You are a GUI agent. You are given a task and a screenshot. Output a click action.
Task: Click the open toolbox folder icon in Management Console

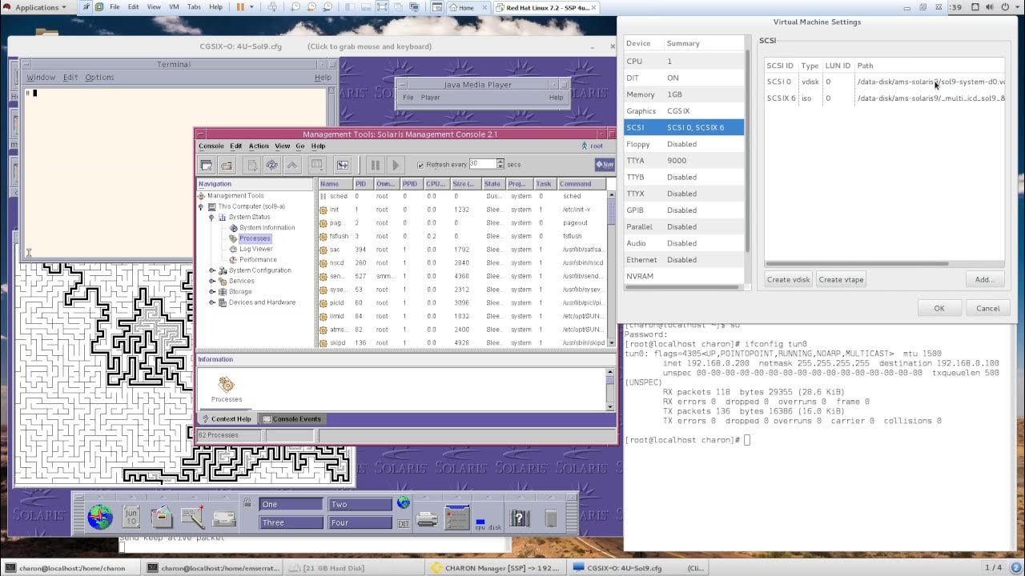point(227,165)
